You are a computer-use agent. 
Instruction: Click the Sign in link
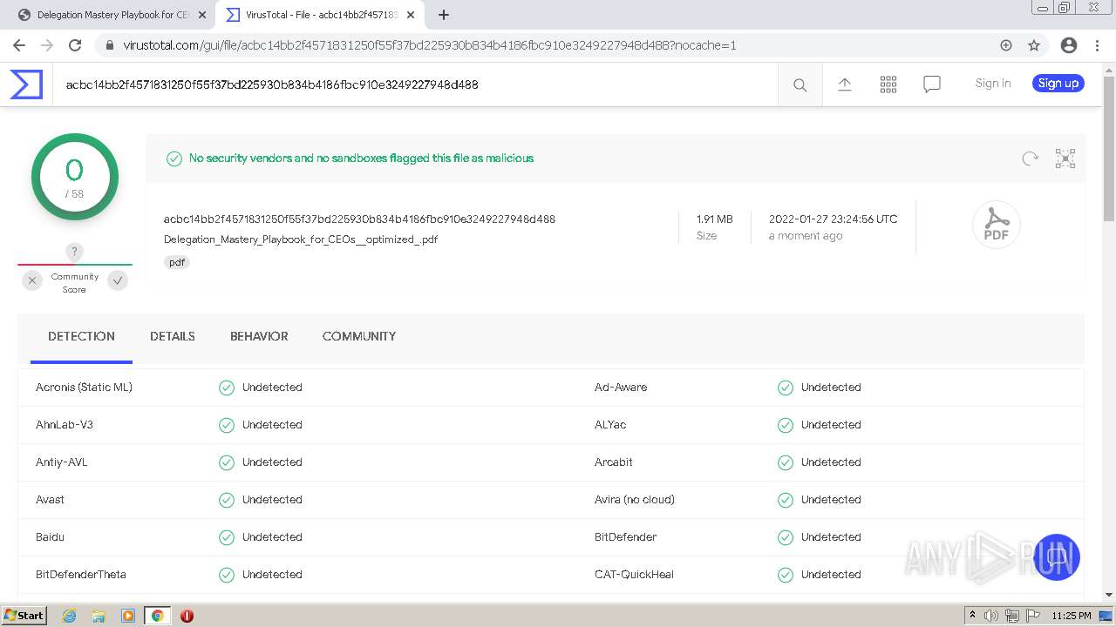993,84
